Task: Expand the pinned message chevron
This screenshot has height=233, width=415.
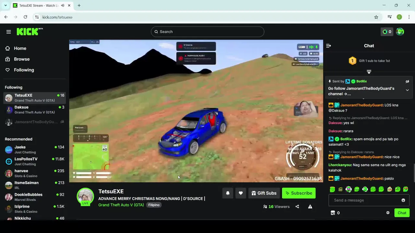Action: [x=407, y=90]
